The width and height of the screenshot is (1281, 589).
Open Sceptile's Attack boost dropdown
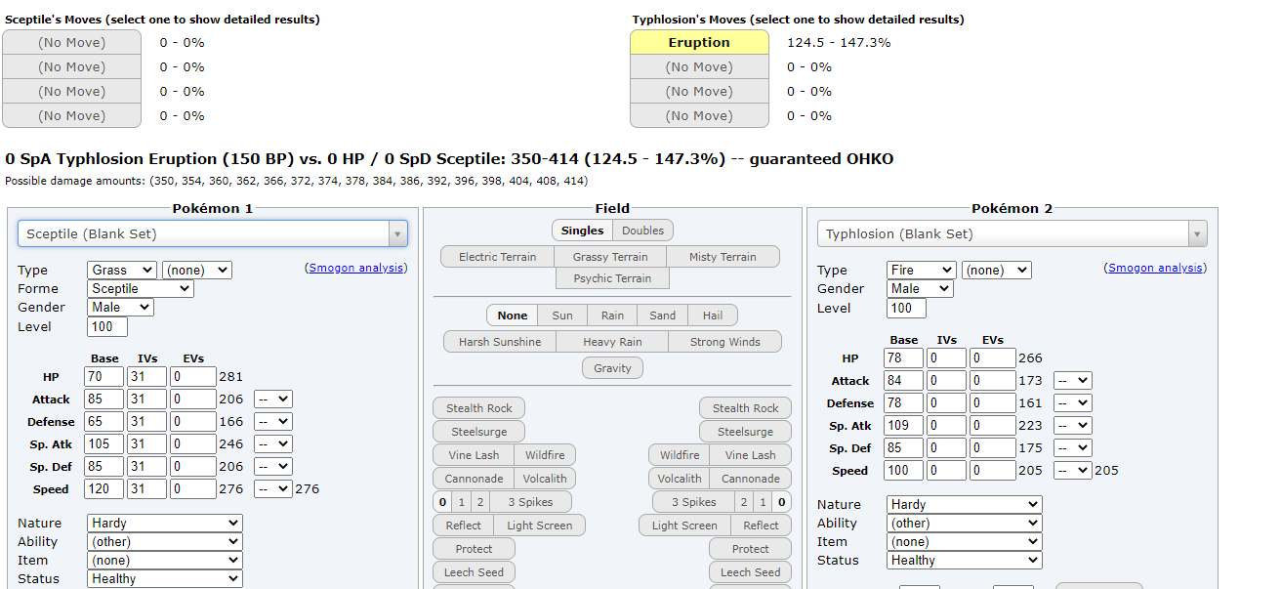coord(272,399)
